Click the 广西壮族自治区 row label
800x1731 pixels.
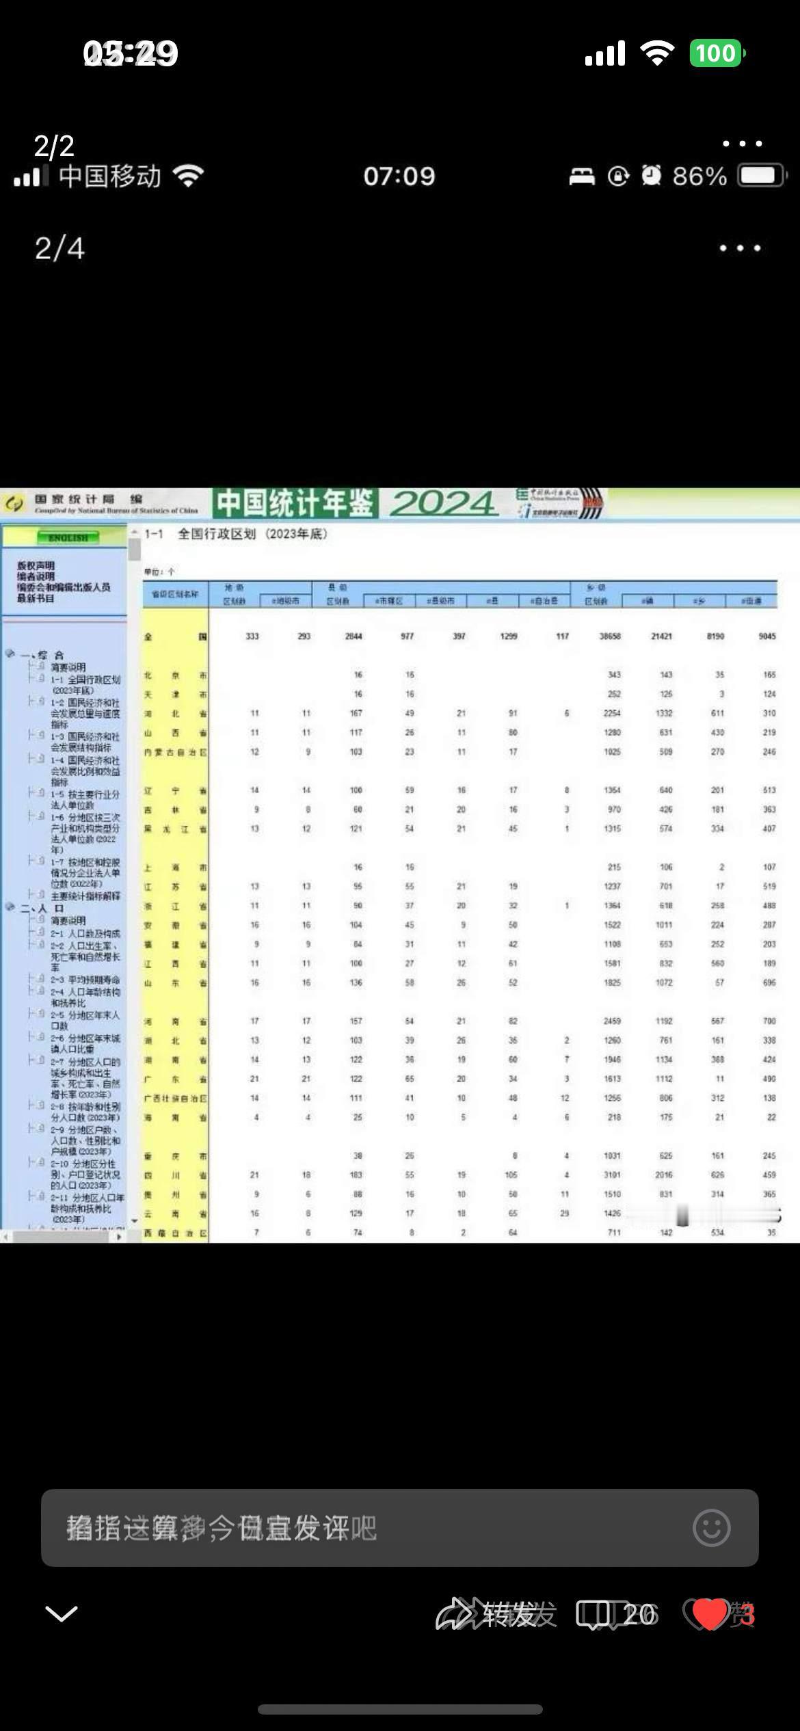tap(175, 1098)
